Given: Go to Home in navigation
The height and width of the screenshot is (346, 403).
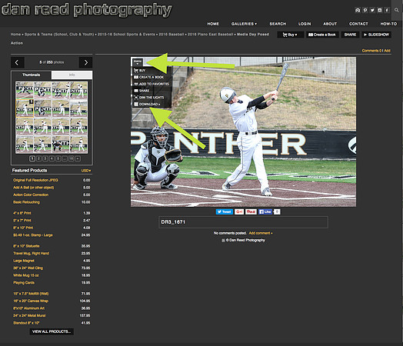Looking at the screenshot, I should tap(213, 24).
